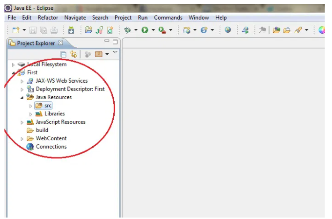This screenshot has height=219, width=332.
Task: Open the Window menu
Action: 199,18
